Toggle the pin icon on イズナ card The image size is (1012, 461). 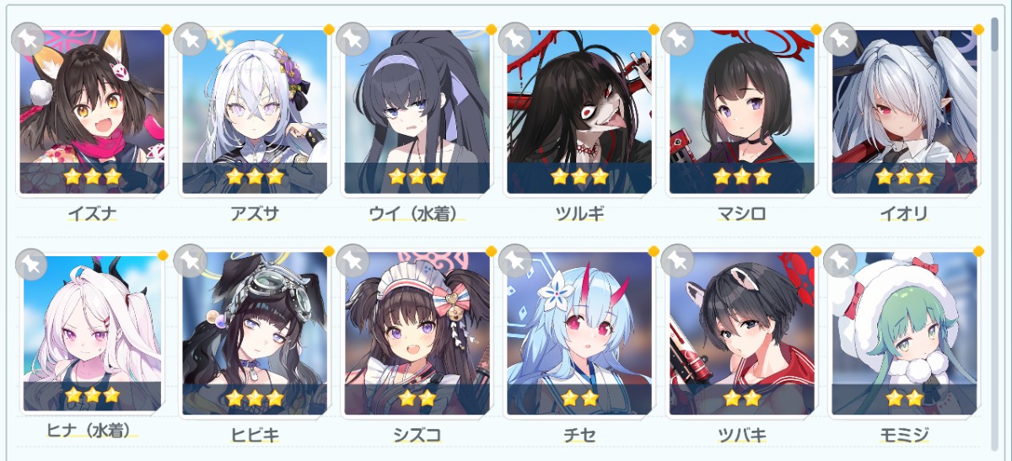pyautogui.click(x=28, y=38)
